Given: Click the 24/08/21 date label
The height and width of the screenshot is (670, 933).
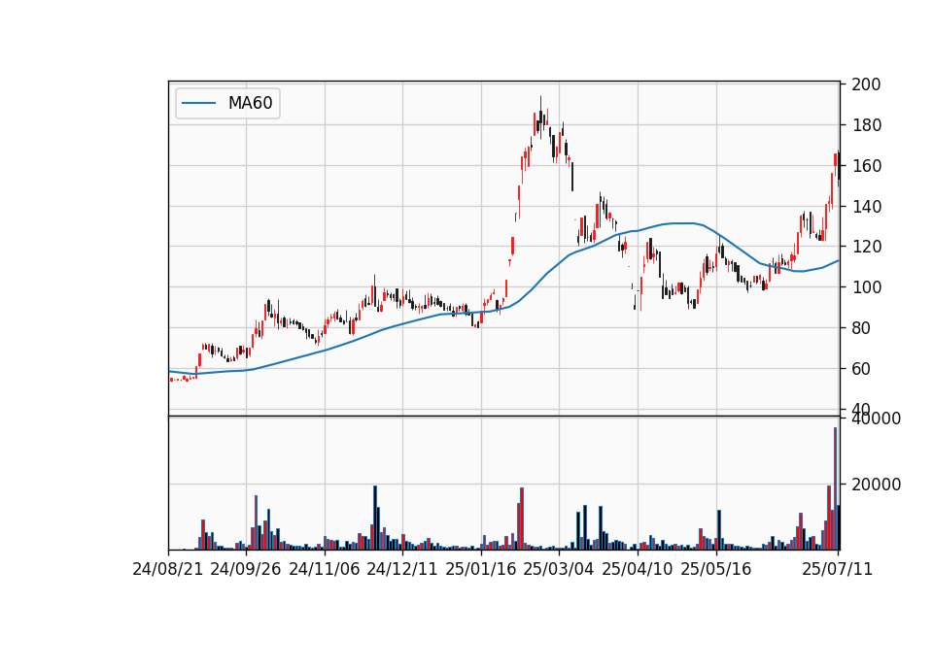Looking at the screenshot, I should click(168, 570).
